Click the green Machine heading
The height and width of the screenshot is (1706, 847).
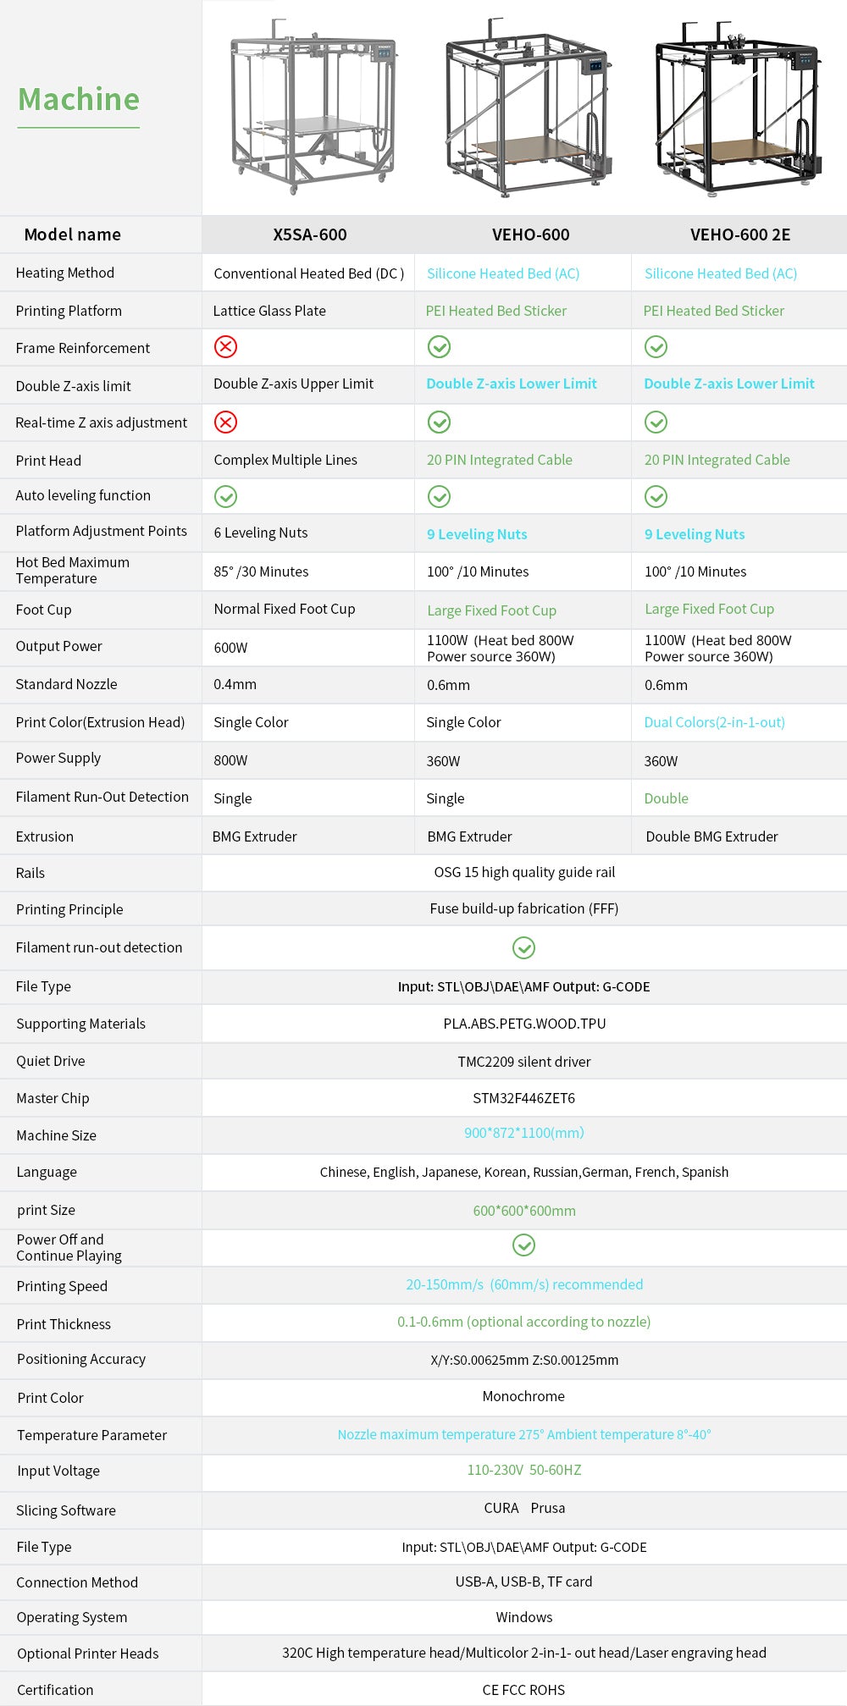(79, 99)
